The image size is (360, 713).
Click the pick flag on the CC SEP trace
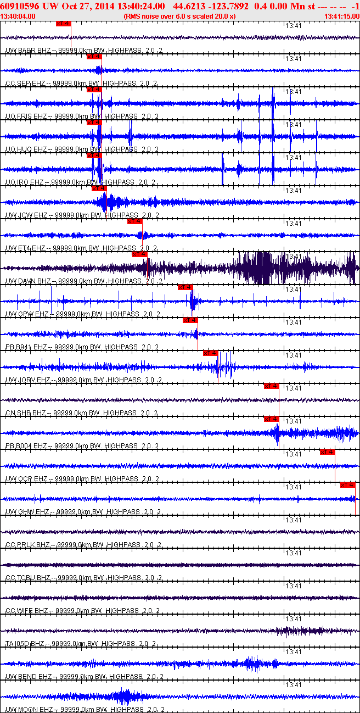tap(94, 57)
